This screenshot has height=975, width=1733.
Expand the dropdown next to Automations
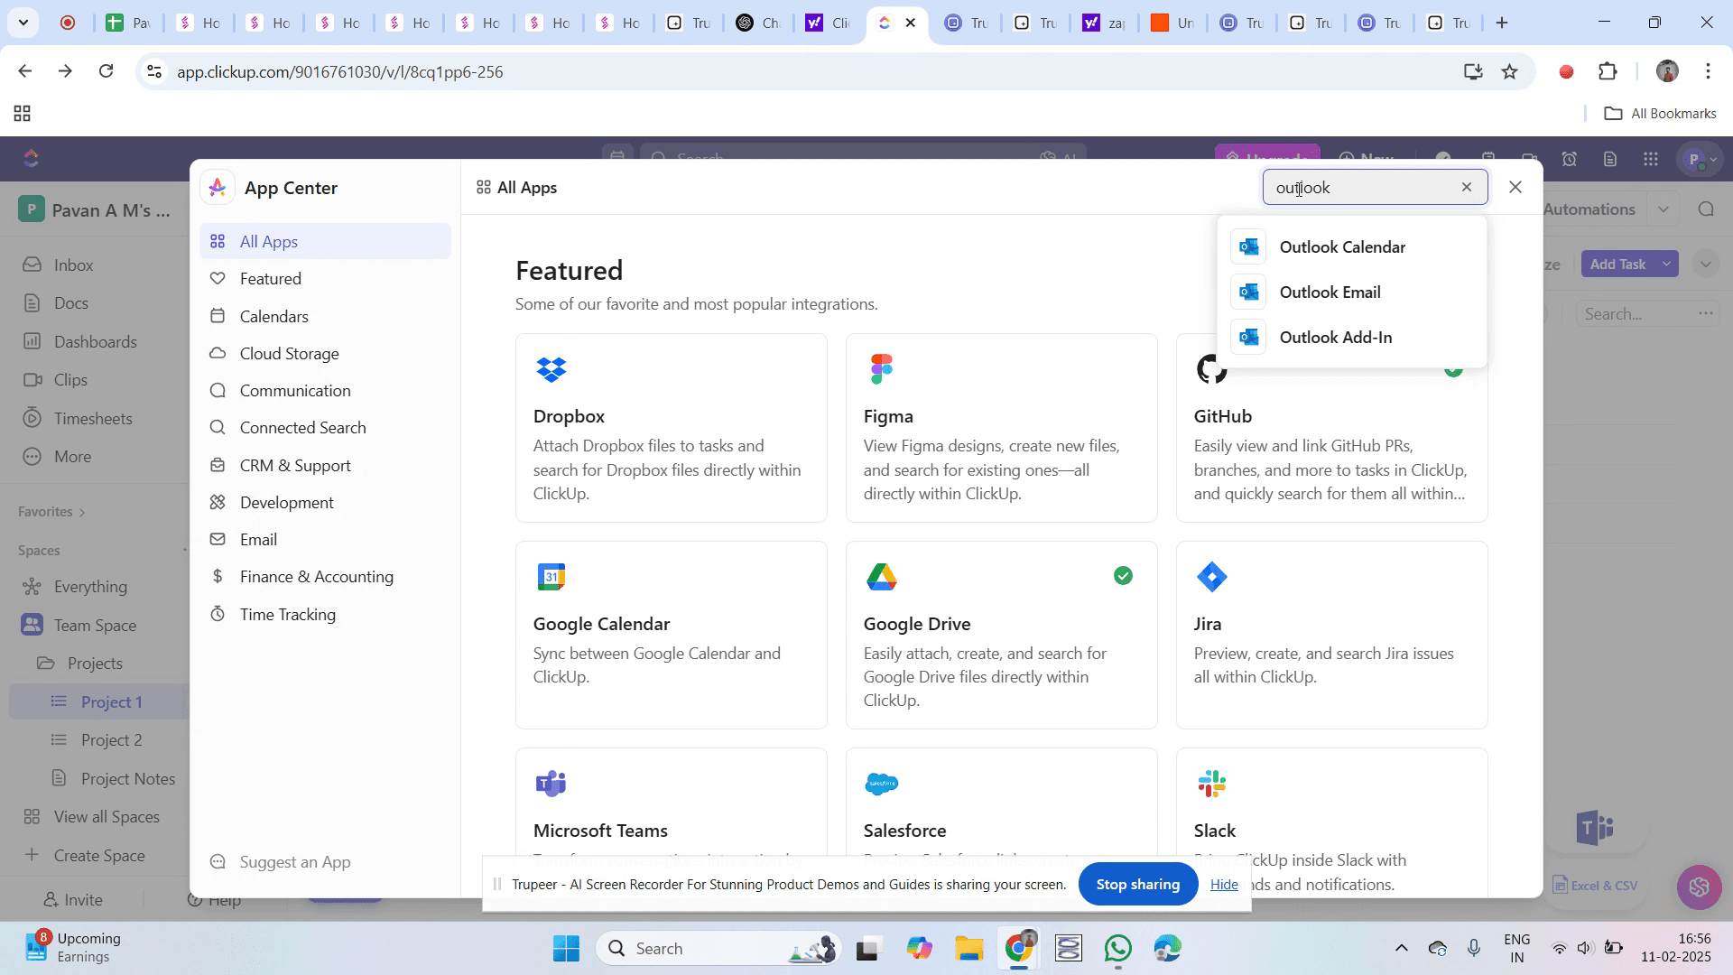1663,209
